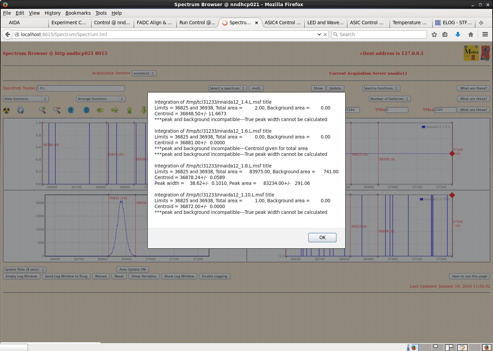This screenshot has height=351, width=493.
Task: Open a new tab with the plus icon
Action: [x=481, y=23]
